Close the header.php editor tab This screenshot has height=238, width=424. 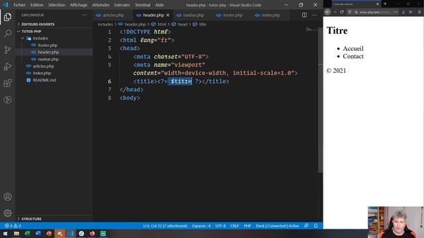tap(168, 15)
